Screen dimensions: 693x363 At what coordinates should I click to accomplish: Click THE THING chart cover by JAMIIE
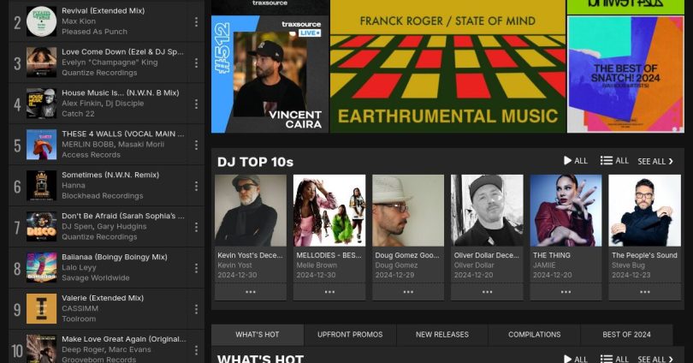point(566,211)
